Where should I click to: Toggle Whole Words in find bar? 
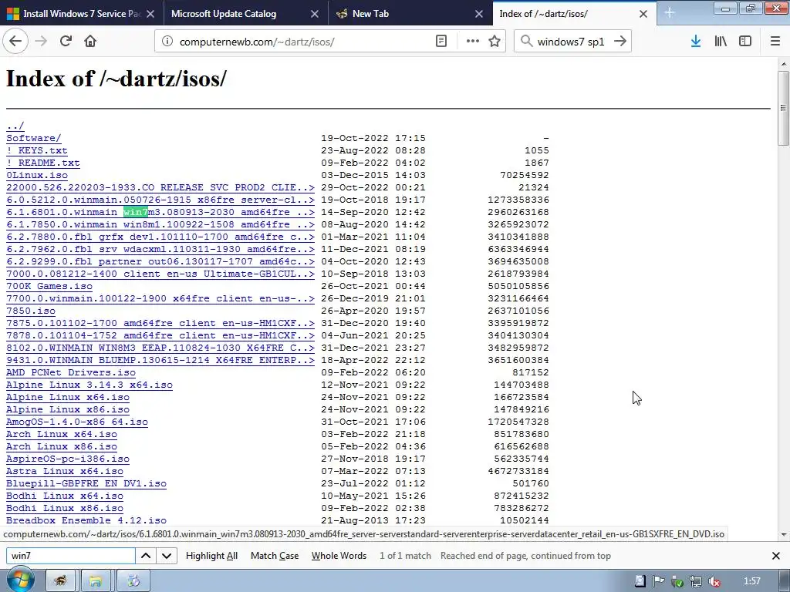(339, 556)
